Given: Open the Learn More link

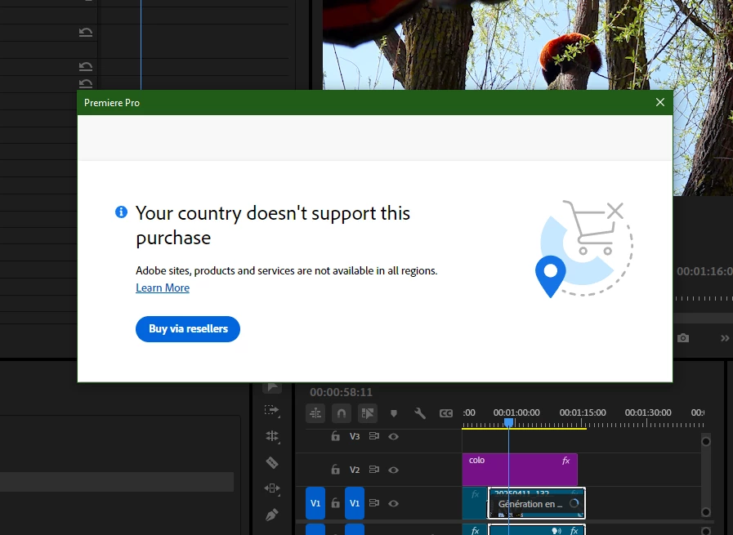Looking at the screenshot, I should tap(163, 288).
